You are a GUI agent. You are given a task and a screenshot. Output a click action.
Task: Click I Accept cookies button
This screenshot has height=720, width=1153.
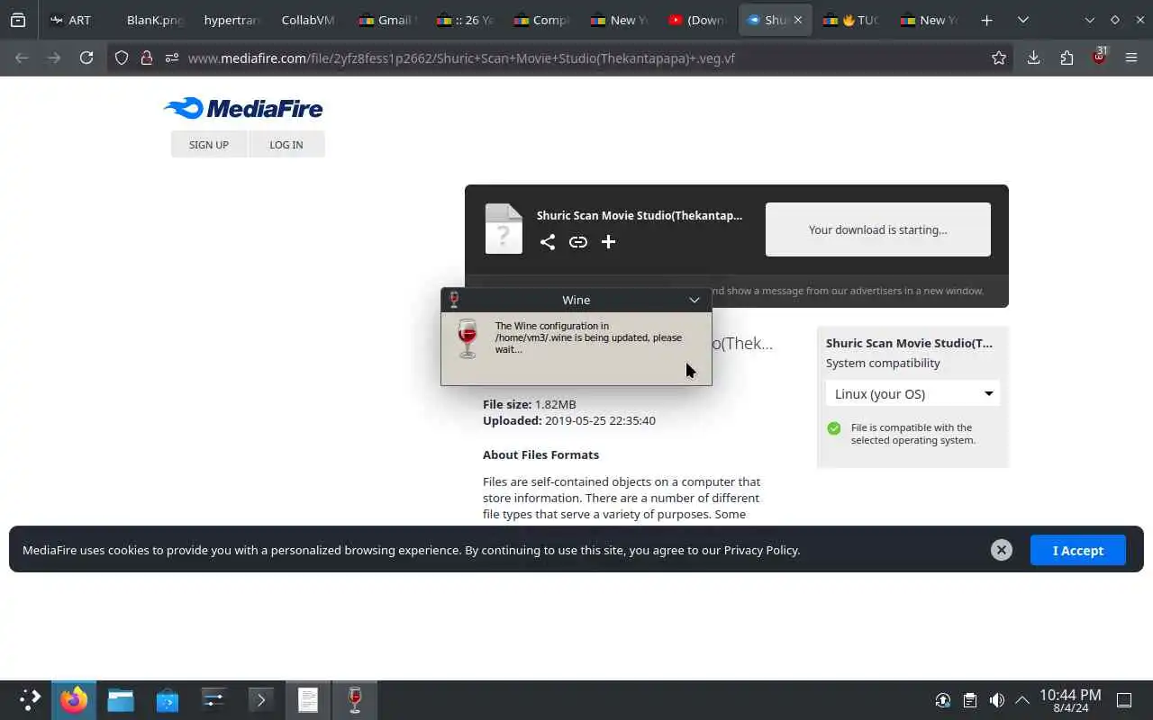[1078, 550]
